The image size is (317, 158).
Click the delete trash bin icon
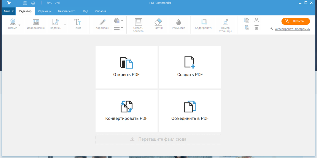click(x=256, y=27)
